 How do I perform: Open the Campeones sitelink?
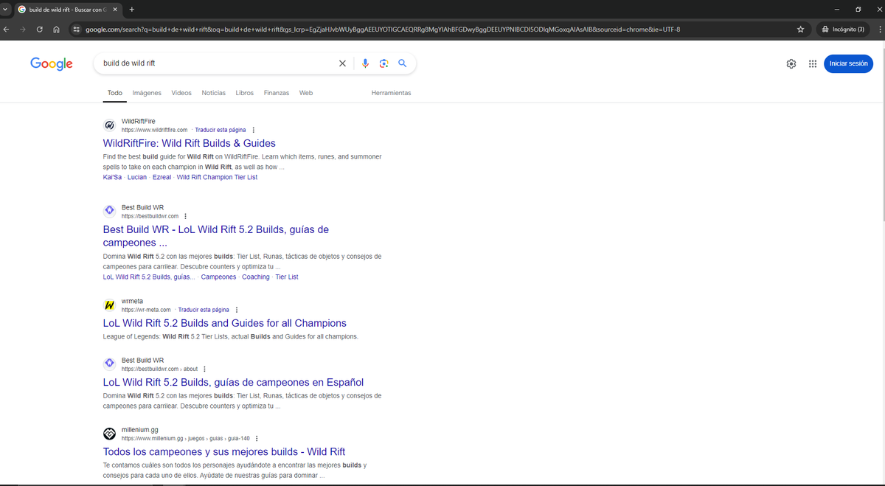coord(218,277)
